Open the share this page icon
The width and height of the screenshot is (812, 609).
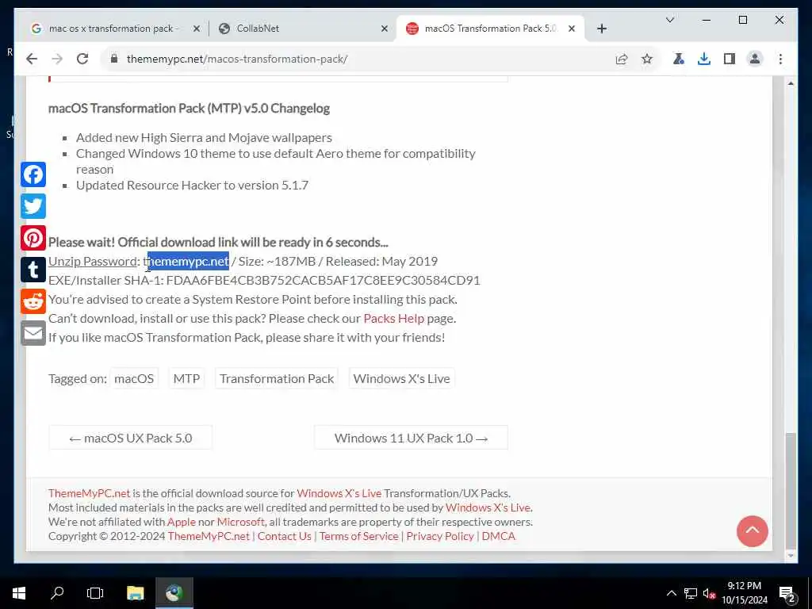pos(622,59)
